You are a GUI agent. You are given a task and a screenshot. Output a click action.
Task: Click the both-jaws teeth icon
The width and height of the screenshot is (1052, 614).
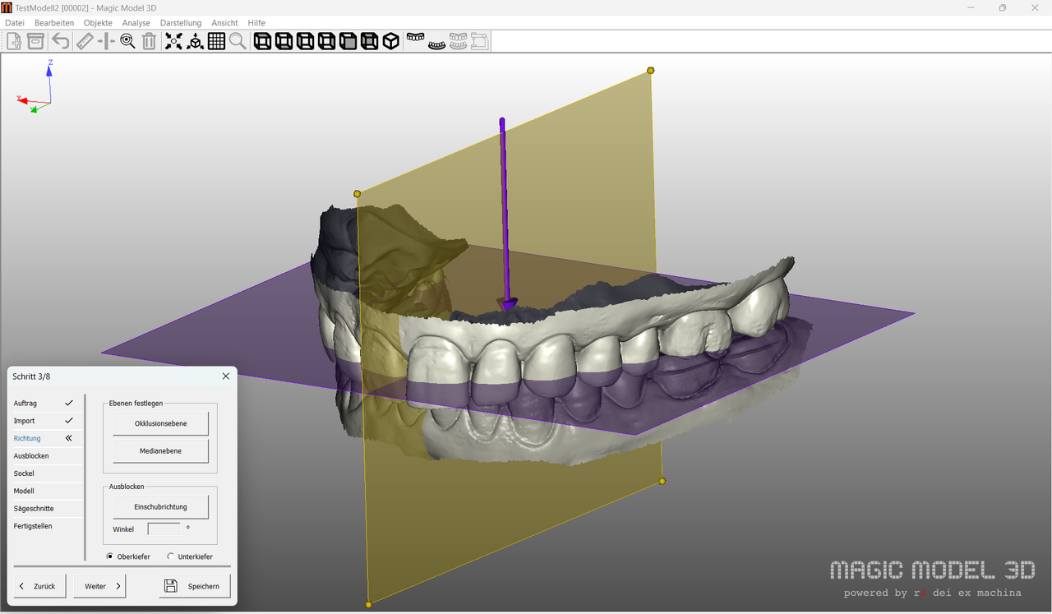459,41
